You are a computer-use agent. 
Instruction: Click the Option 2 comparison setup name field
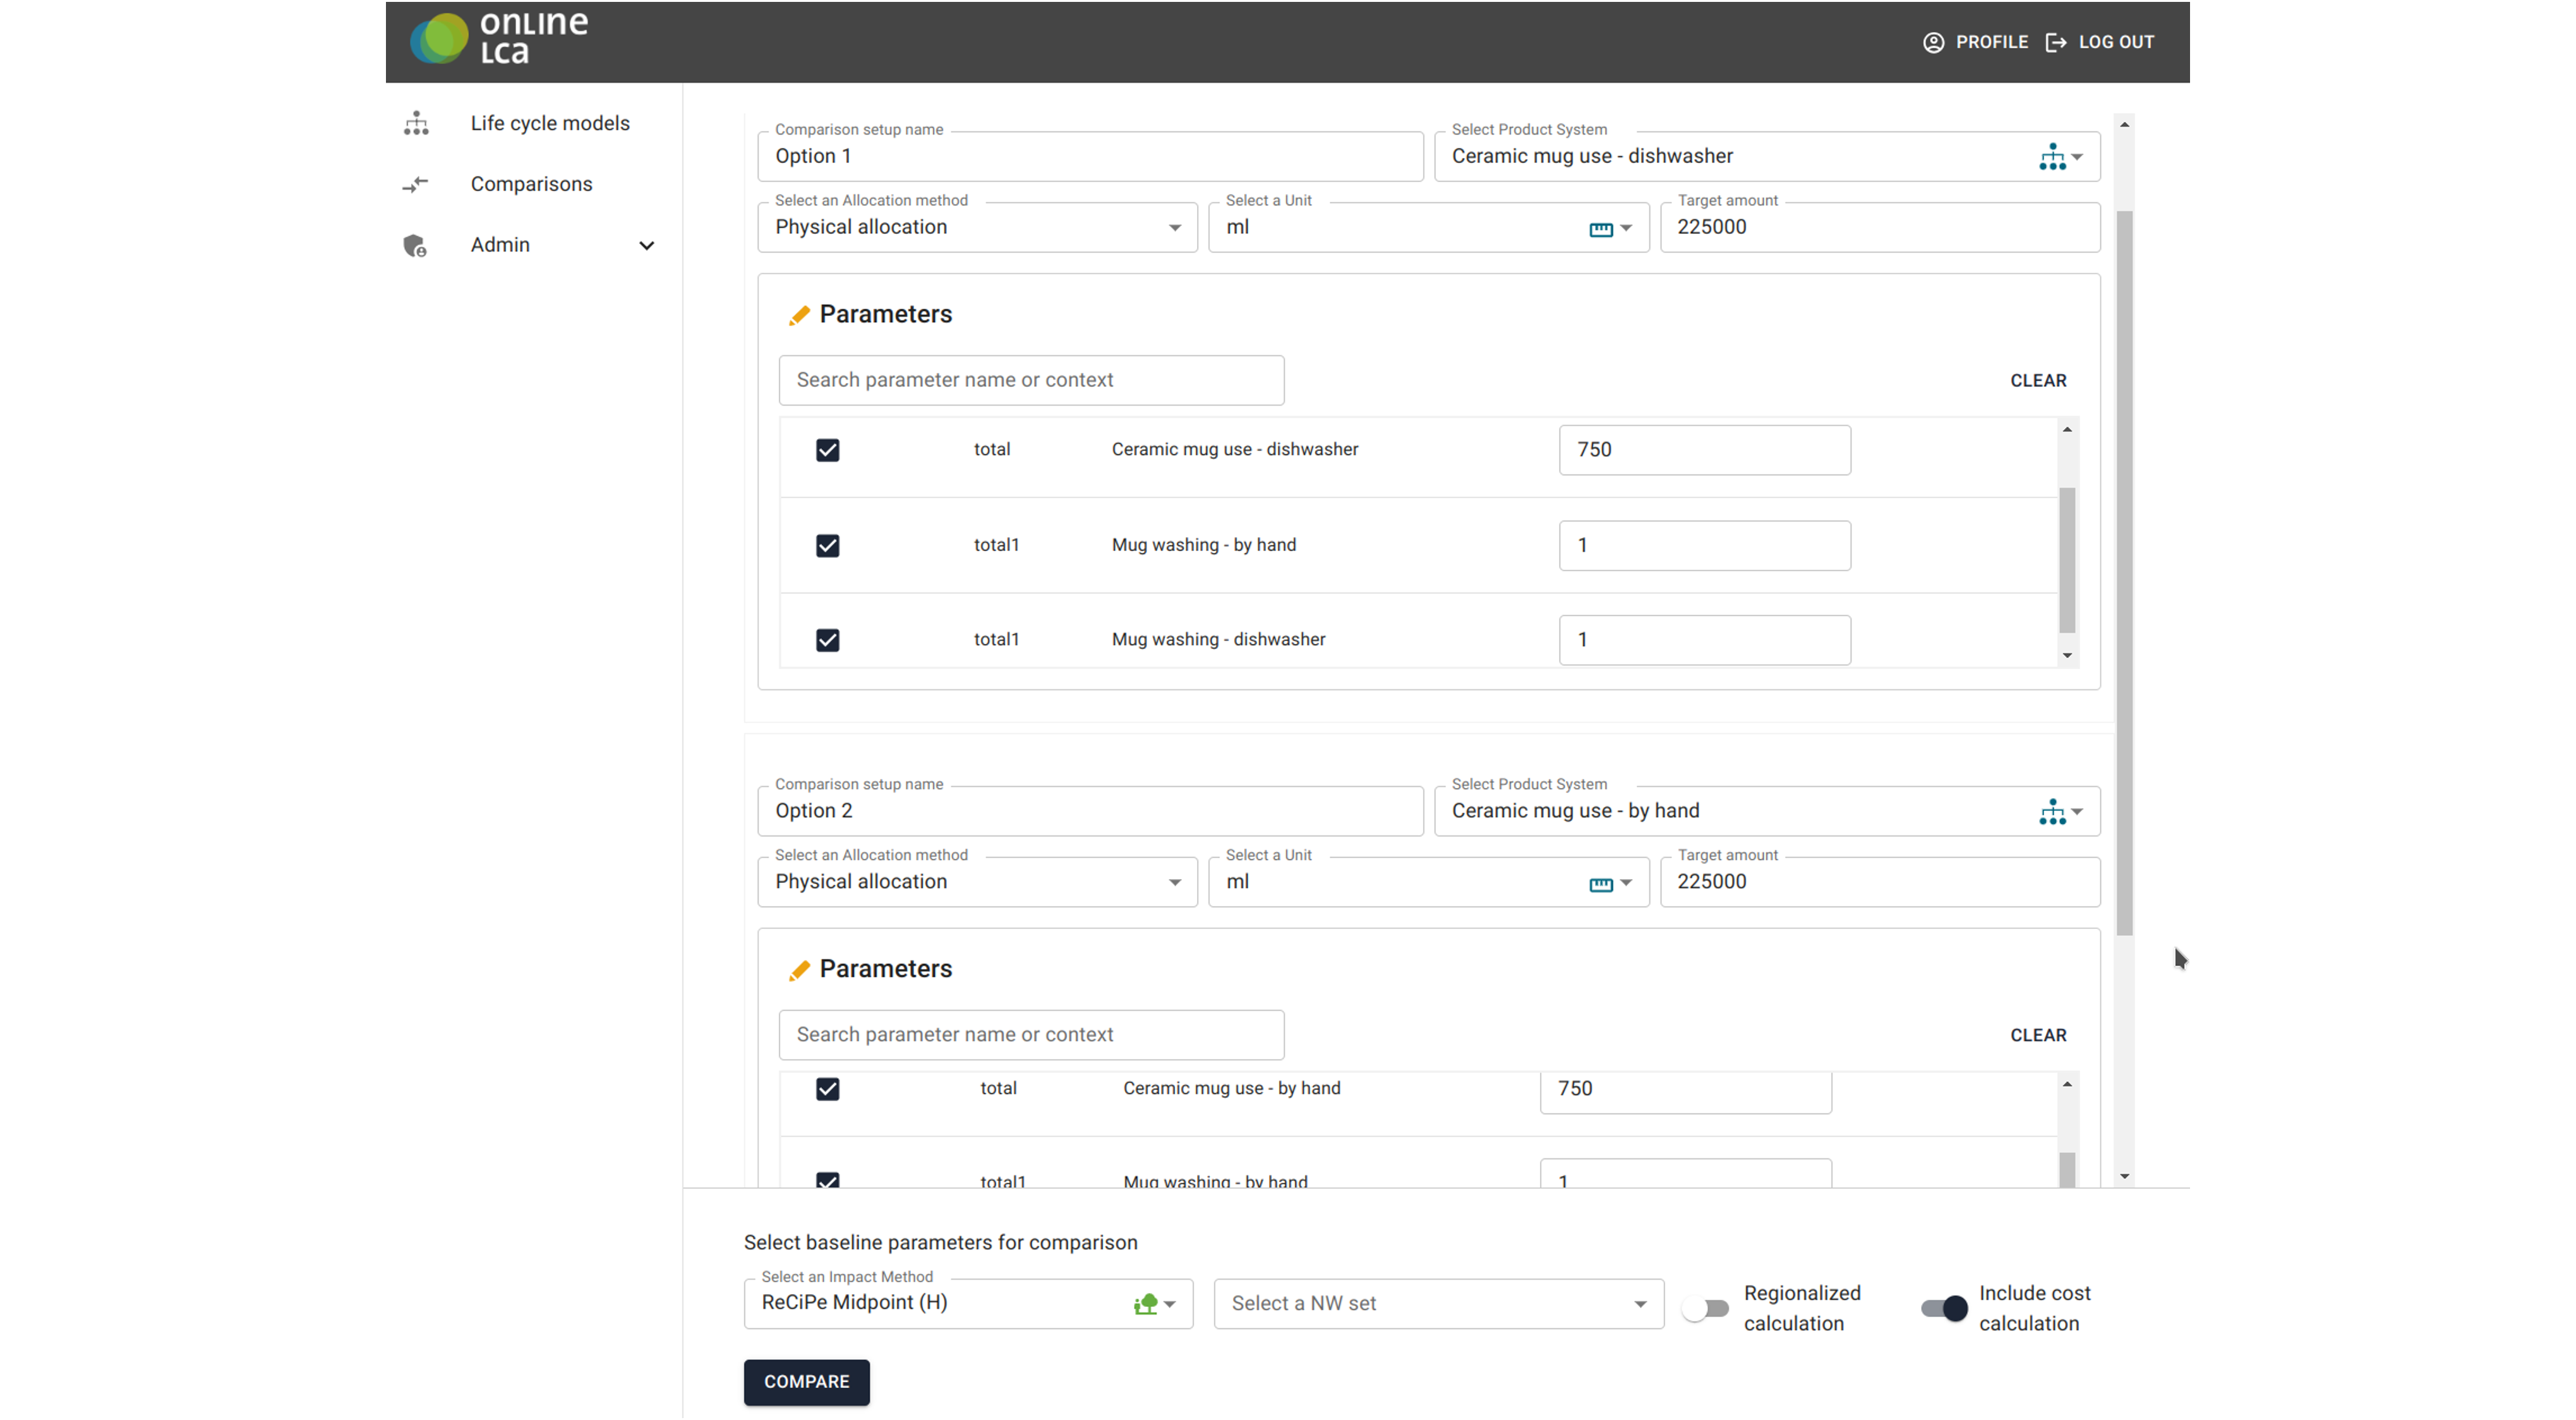point(1090,811)
